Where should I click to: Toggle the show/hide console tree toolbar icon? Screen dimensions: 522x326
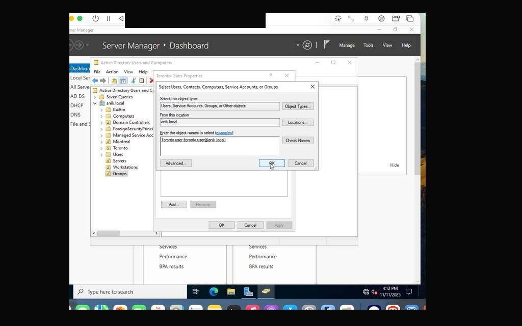click(122, 80)
